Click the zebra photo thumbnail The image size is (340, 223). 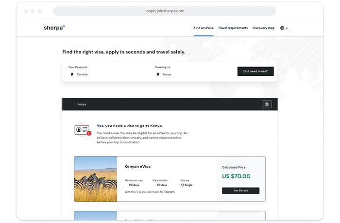pyautogui.click(x=95, y=179)
